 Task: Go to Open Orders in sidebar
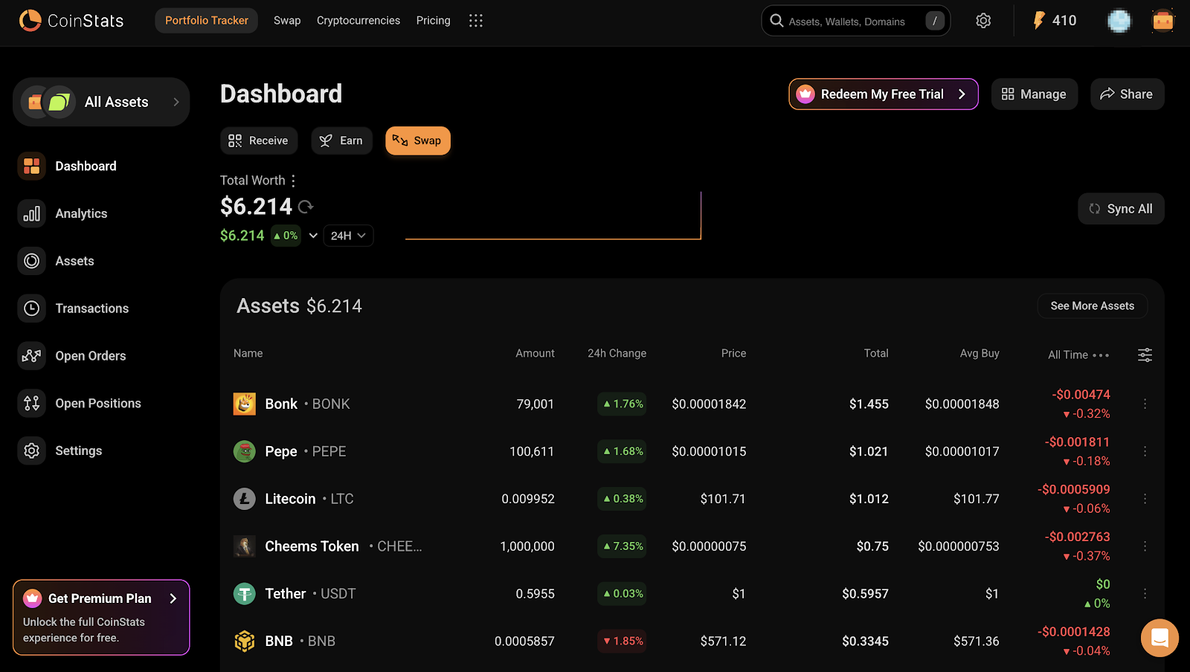tap(90, 356)
